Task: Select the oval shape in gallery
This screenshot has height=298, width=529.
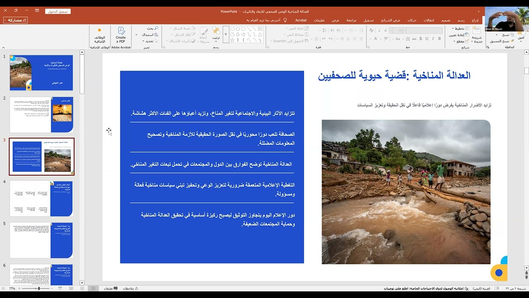Action: click(x=238, y=29)
